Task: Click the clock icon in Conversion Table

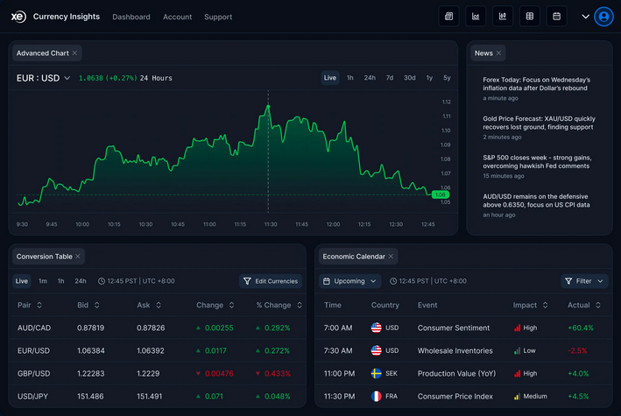Action: (102, 281)
